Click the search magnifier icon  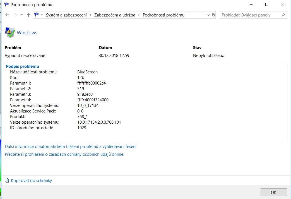tap(283, 15)
